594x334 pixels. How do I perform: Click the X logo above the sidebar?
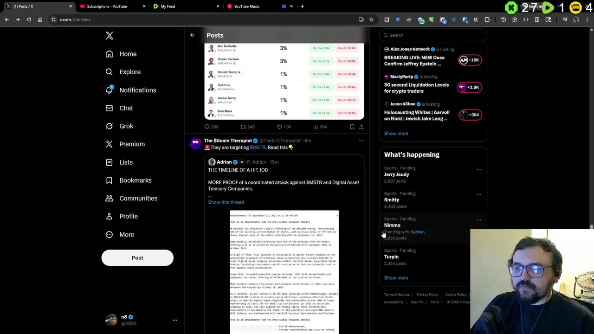(110, 36)
